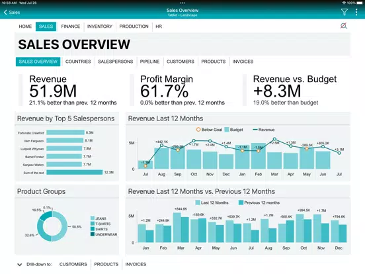Switch to the FINANCE tab
365x274 pixels.
(x=71, y=26)
